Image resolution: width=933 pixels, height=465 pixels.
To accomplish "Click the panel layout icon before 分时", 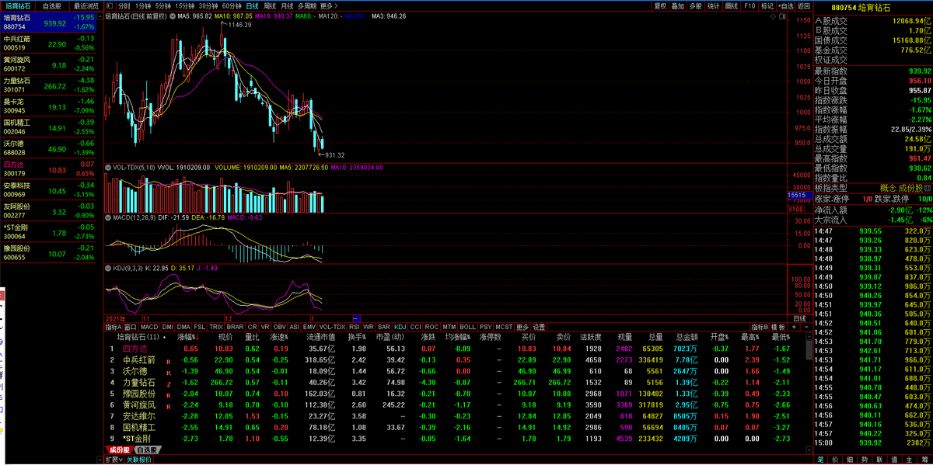I will pyautogui.click(x=109, y=5).
